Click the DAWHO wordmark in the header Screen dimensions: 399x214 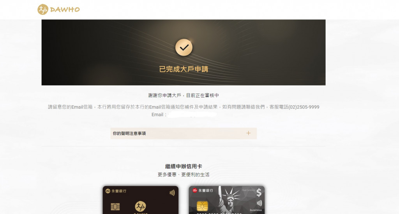point(65,10)
